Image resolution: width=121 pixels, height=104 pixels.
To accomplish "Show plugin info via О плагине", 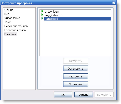I will [x=76, y=84].
